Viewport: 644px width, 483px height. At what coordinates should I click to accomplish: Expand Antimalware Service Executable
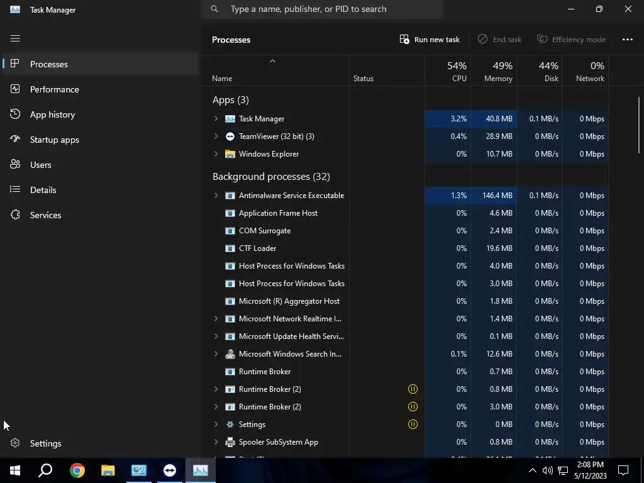click(x=216, y=196)
